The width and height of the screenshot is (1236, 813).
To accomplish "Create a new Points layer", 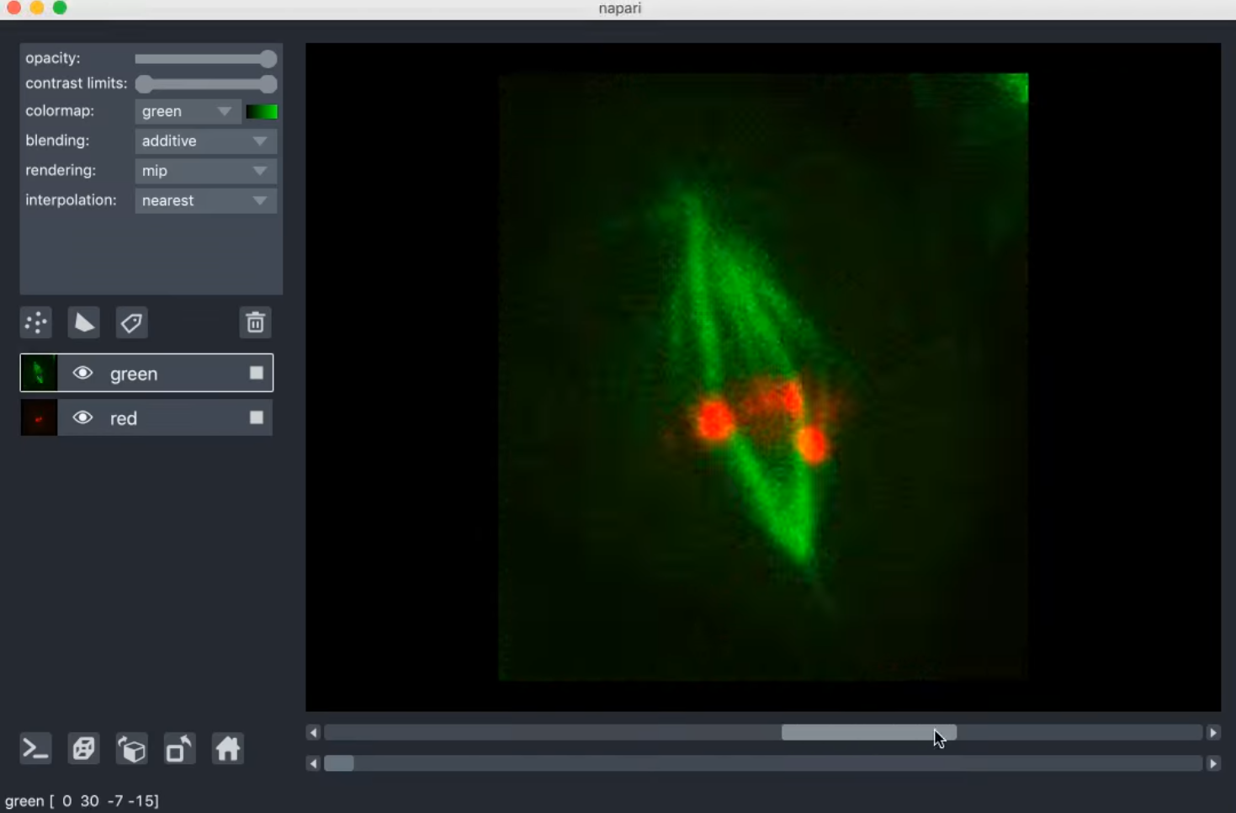I will 35,322.
